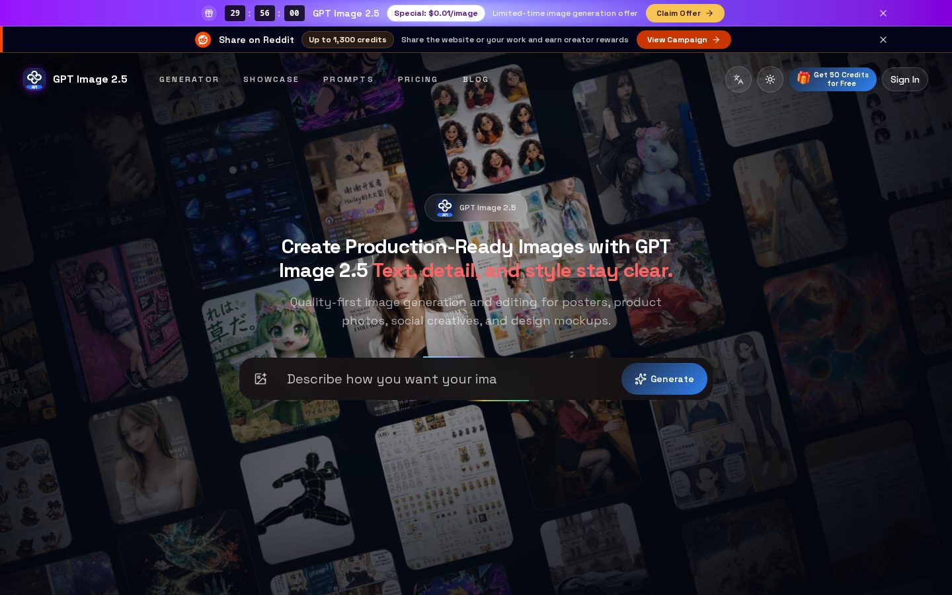Click Get 50 Credits for Free button
Viewport: 952px width, 595px height.
coord(832,79)
